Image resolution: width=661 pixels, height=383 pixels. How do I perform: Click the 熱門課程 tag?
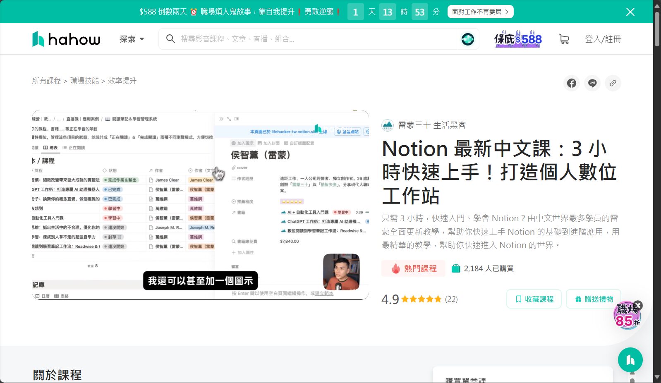(x=413, y=268)
